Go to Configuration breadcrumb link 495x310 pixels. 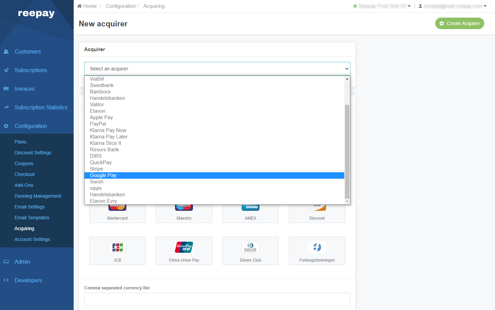(121, 6)
